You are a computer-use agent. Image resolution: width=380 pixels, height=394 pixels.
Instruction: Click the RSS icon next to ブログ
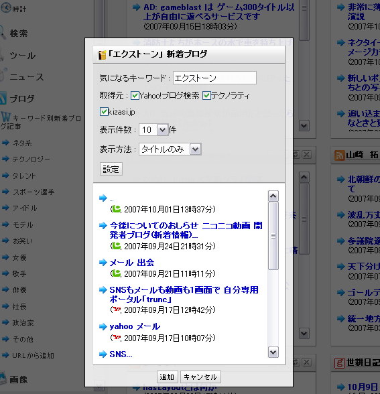(3, 98)
